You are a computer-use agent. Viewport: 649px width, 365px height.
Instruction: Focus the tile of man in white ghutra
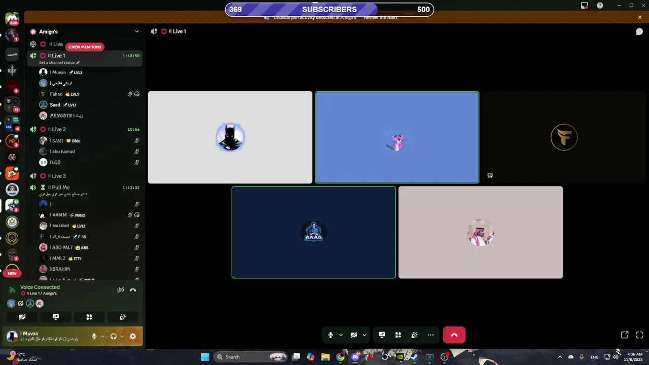point(481,232)
